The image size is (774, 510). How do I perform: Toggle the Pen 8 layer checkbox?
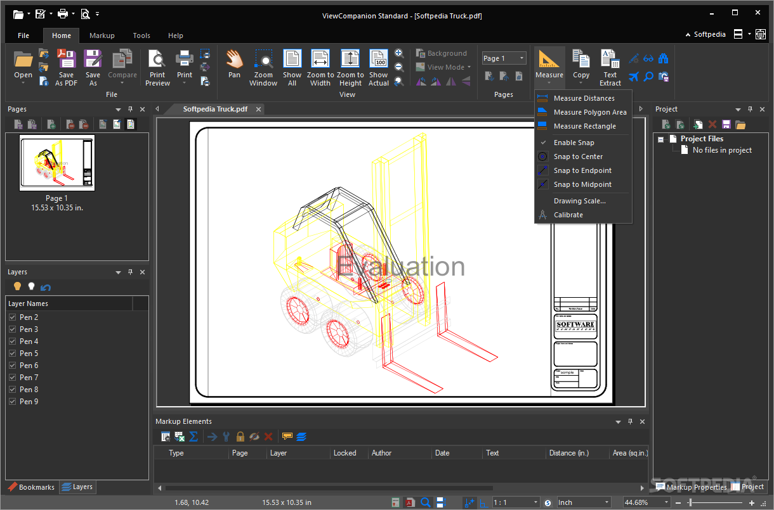tap(12, 390)
